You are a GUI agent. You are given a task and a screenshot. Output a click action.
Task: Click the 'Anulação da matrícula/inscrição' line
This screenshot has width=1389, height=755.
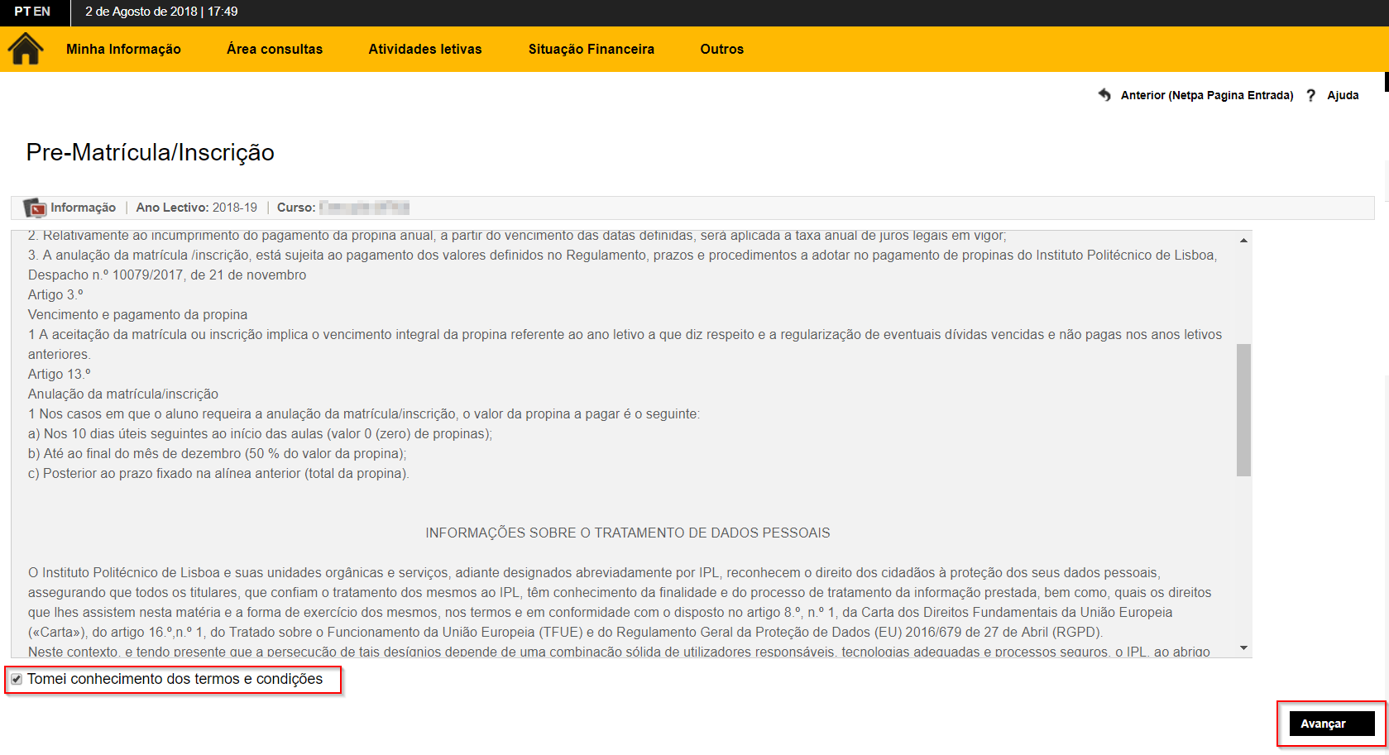[x=123, y=394]
